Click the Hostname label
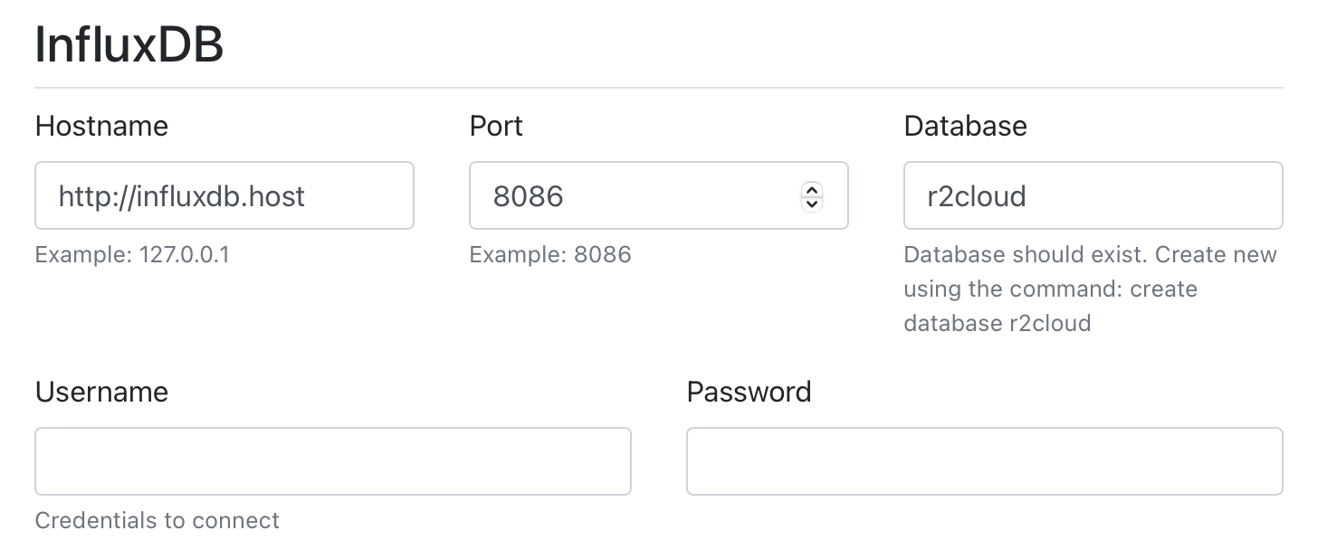1327x559 pixels. coord(101,126)
